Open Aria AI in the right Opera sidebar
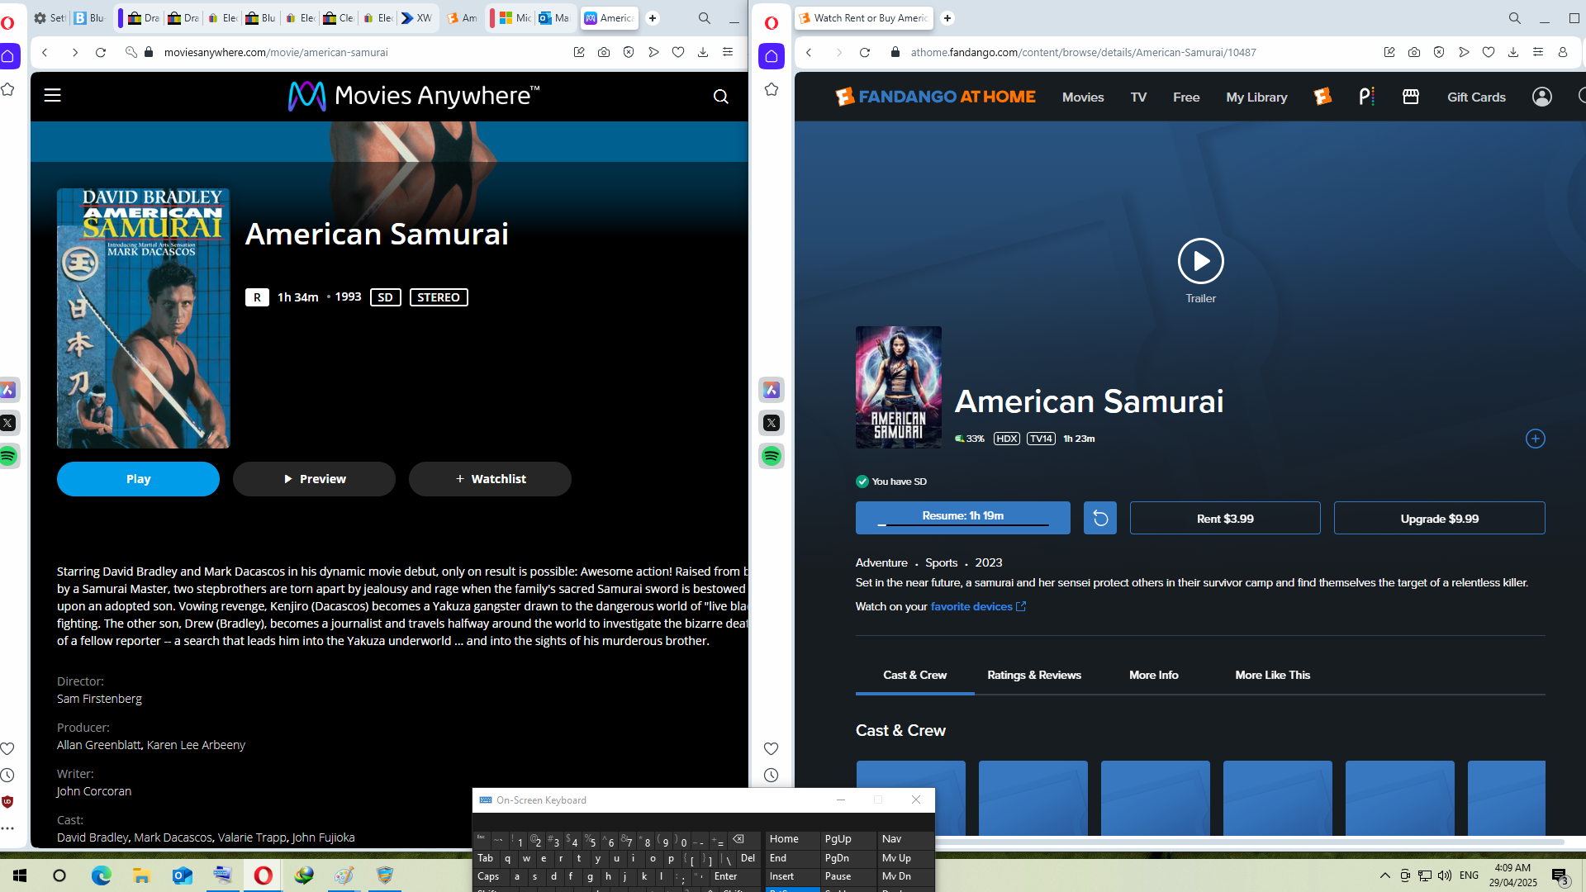The width and height of the screenshot is (1586, 892). pyautogui.click(x=772, y=390)
